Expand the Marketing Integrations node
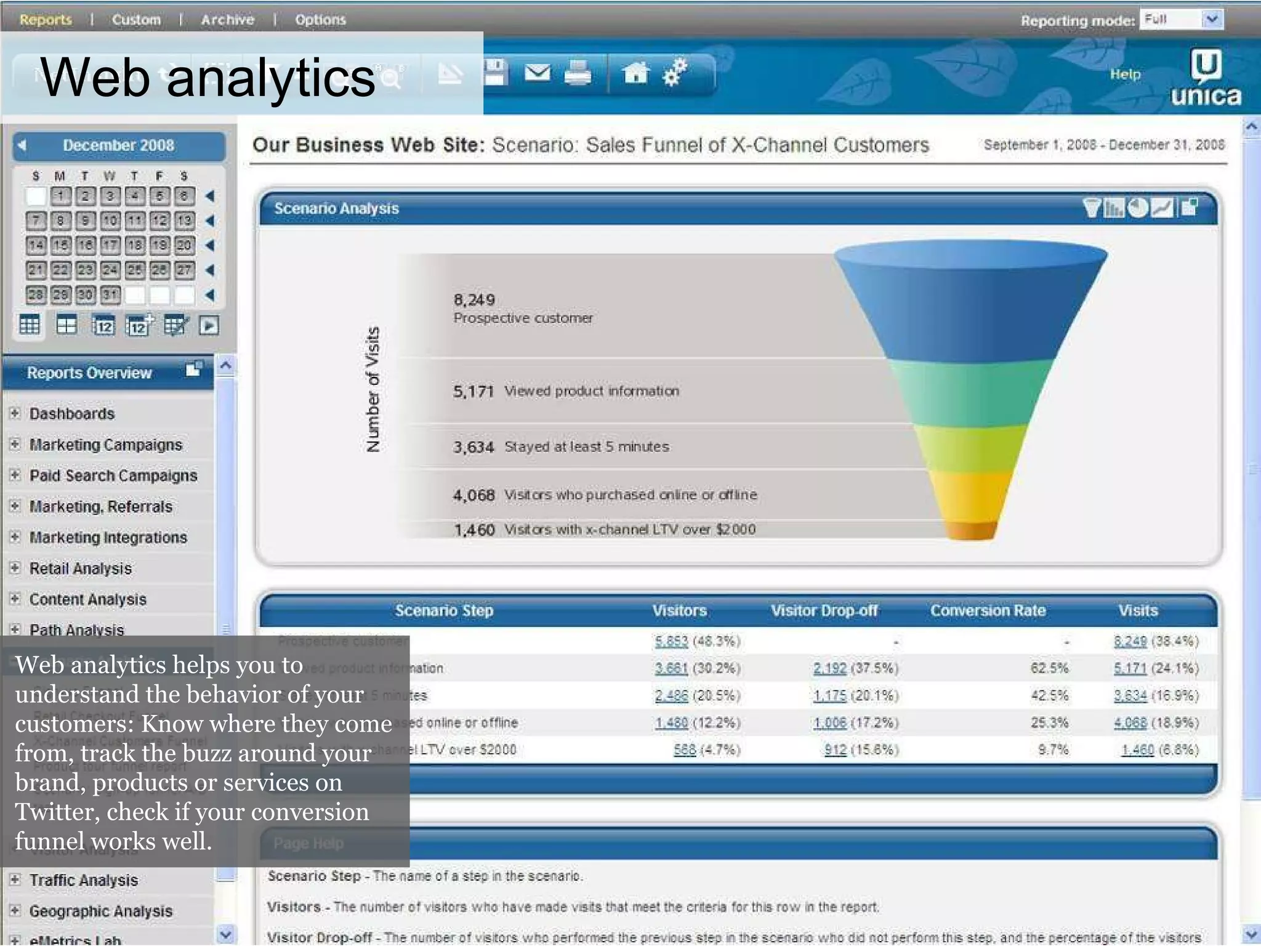 15,536
